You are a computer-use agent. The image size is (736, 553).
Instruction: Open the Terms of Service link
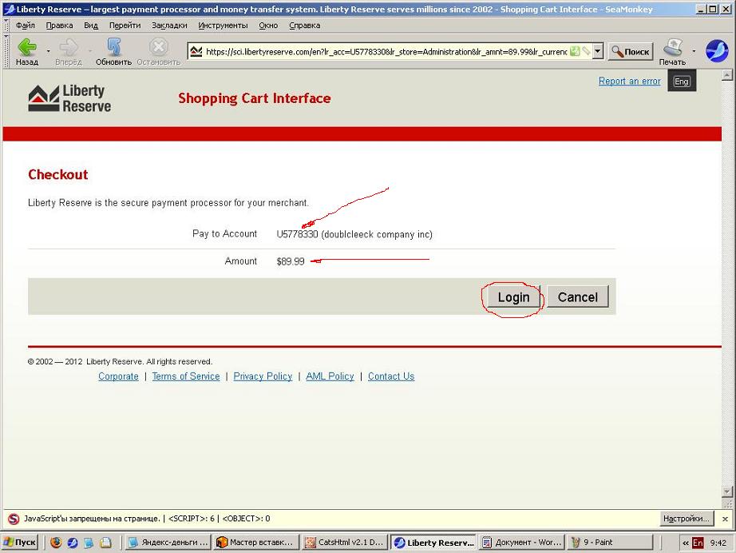coord(186,376)
